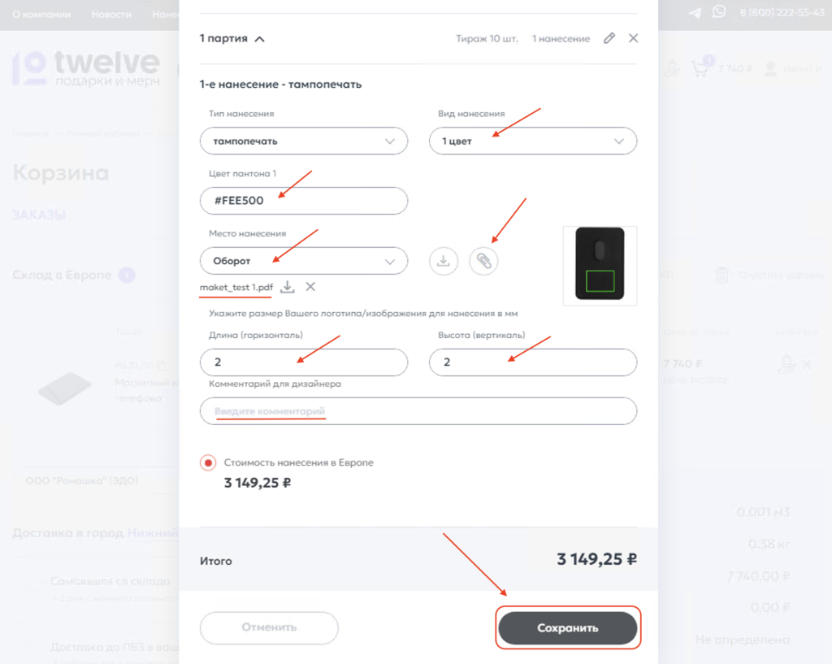Delete the attached maket_test 1.pdf file

pyautogui.click(x=310, y=287)
